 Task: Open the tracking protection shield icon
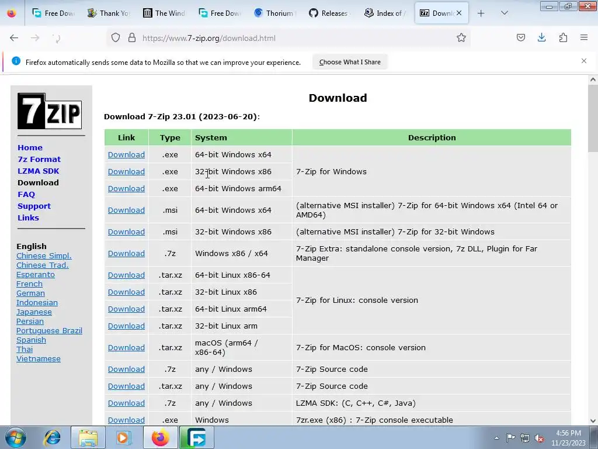coord(116,38)
